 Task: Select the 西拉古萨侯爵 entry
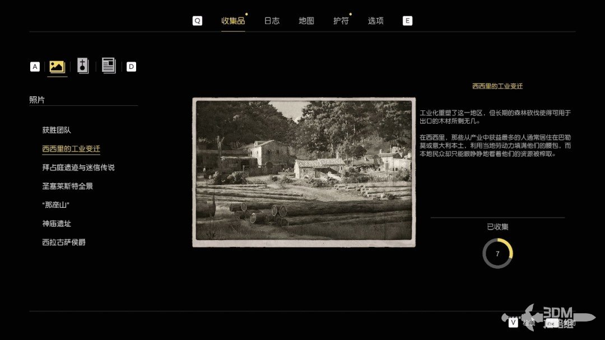pyautogui.click(x=64, y=243)
